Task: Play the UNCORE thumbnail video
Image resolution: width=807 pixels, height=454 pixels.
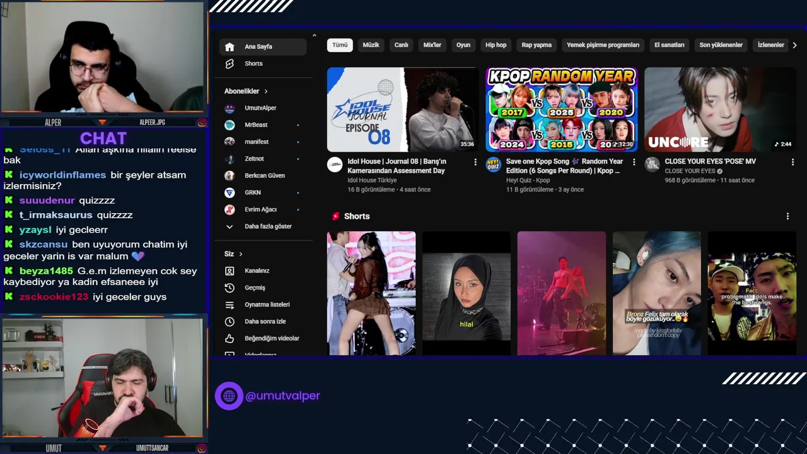Action: 720,110
